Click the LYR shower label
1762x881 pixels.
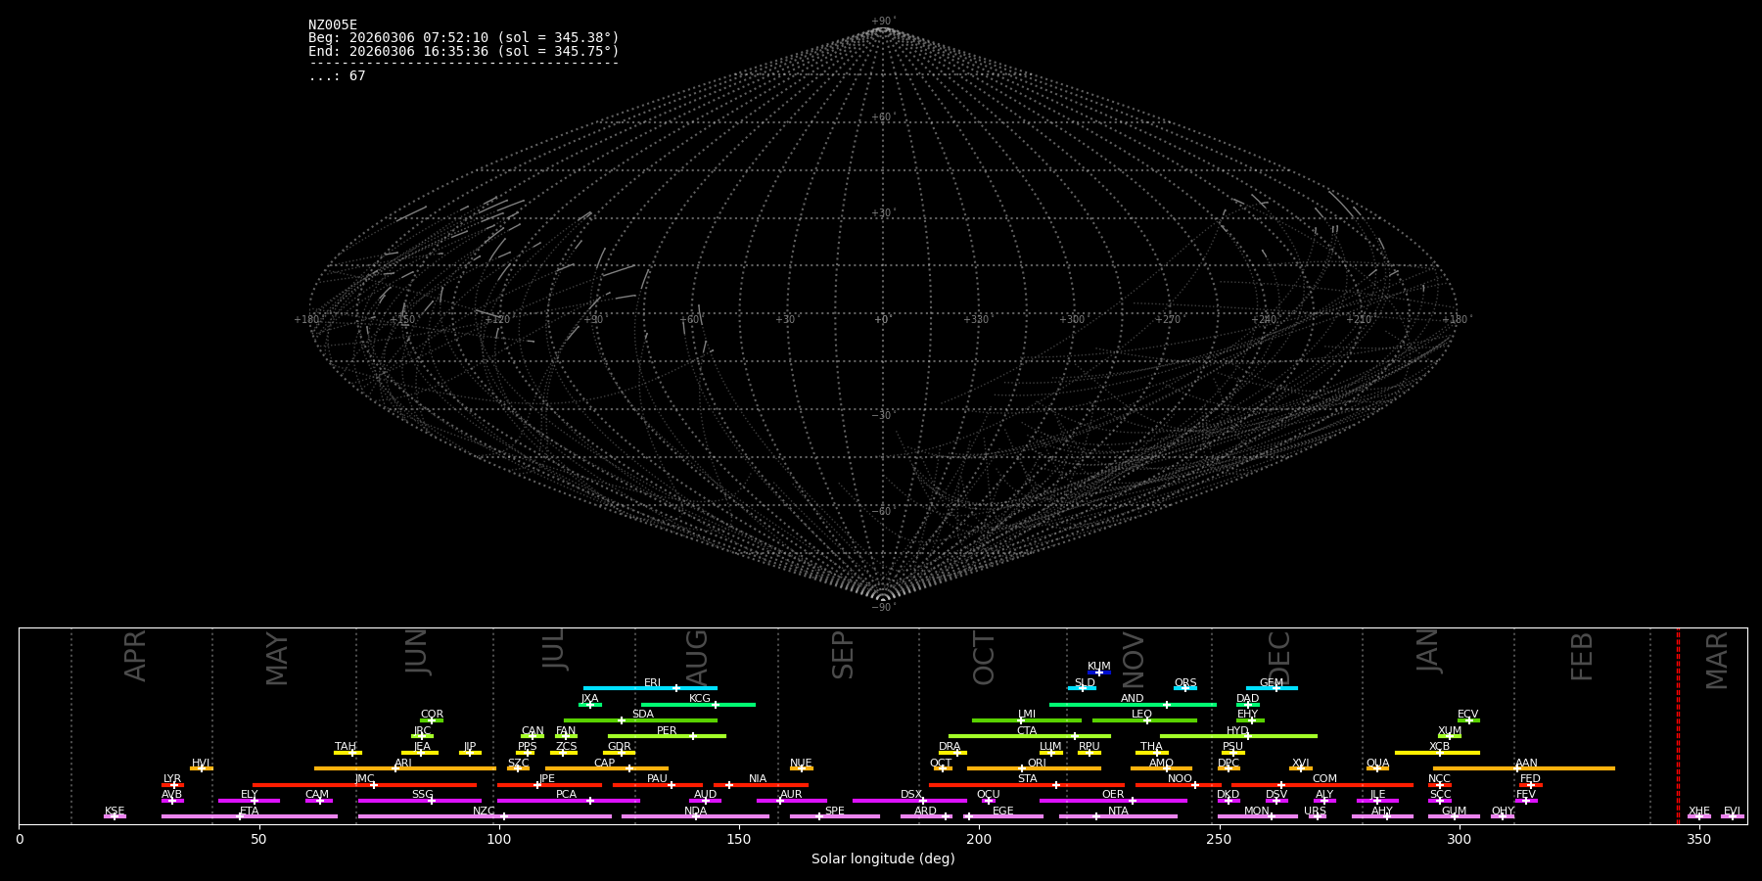[172, 779]
